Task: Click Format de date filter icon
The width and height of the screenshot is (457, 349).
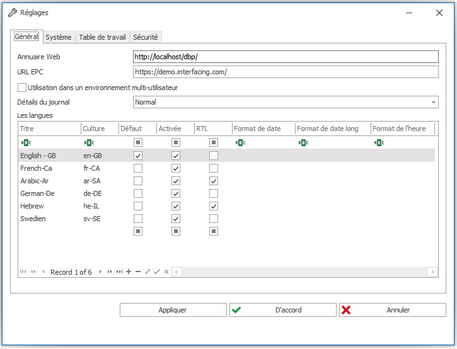Action: coord(240,142)
